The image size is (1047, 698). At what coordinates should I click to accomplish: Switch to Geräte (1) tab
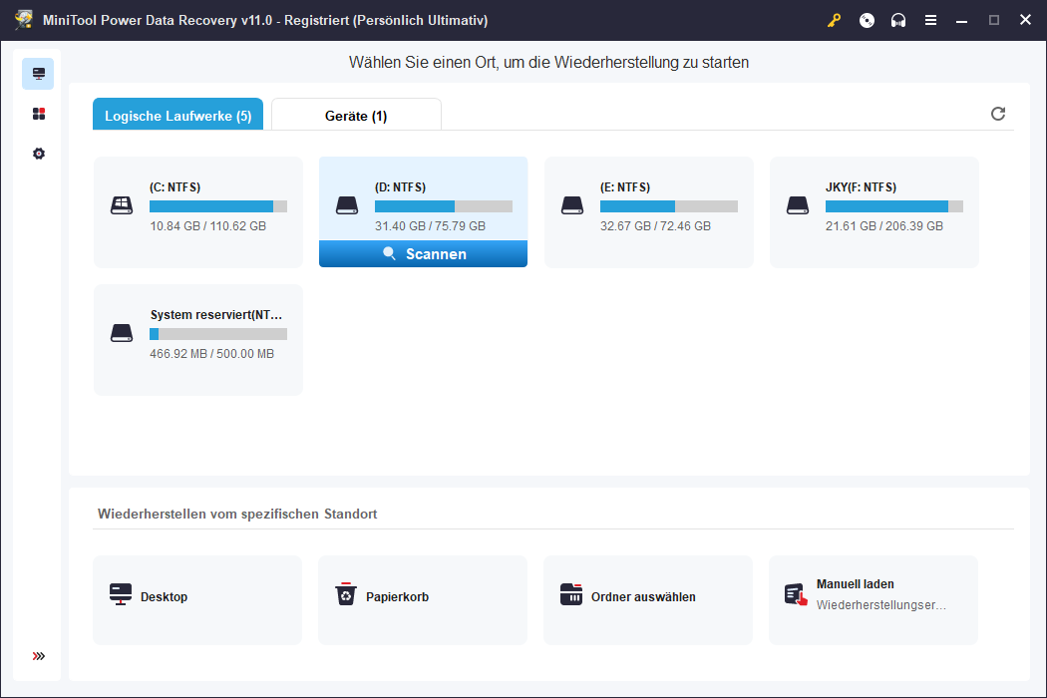pos(356,116)
